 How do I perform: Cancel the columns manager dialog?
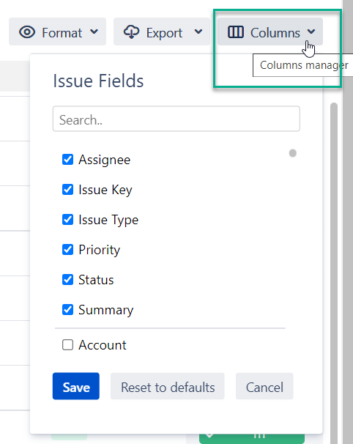pyautogui.click(x=264, y=386)
